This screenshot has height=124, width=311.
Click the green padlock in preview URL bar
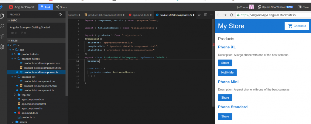click(x=238, y=15)
